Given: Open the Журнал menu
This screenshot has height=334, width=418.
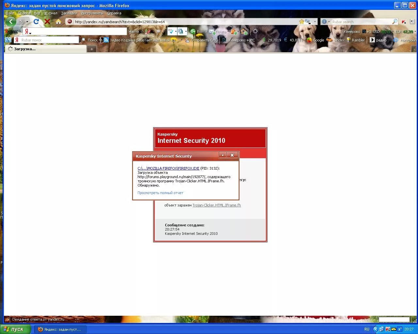Looking at the screenshot, I should click(x=51, y=13).
